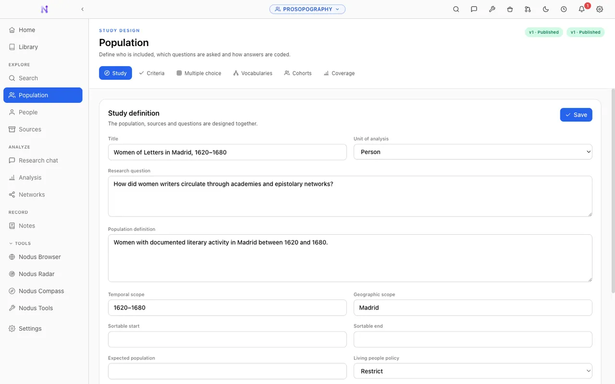This screenshot has width=615, height=384.
Task: Click the Sortable start field
Action: pyautogui.click(x=227, y=339)
